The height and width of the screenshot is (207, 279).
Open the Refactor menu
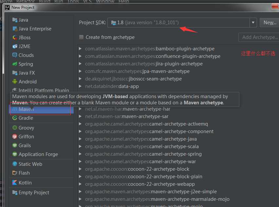26,1
